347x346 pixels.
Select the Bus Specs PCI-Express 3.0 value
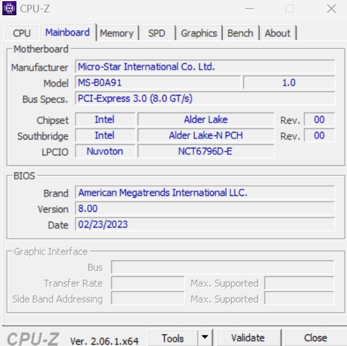205,99
